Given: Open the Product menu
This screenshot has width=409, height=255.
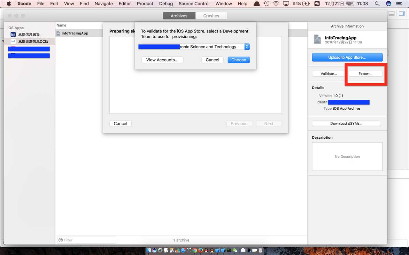Looking at the screenshot, I should 145,4.
